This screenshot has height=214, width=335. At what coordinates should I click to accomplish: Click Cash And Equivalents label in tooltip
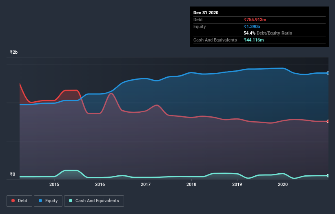click(215, 40)
